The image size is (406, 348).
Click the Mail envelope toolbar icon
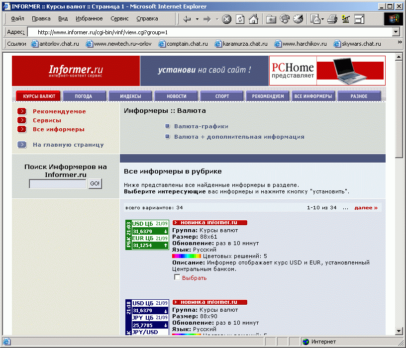point(315,19)
